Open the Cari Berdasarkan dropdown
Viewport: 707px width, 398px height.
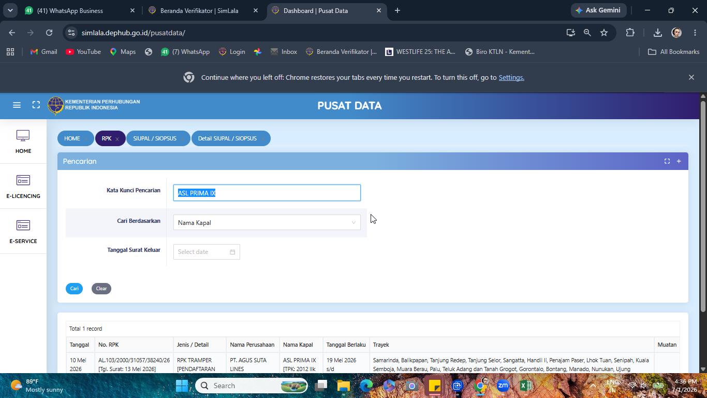pos(267,222)
